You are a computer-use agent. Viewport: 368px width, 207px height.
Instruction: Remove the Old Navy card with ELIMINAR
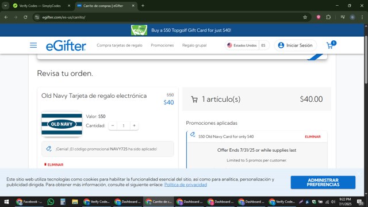point(54,164)
